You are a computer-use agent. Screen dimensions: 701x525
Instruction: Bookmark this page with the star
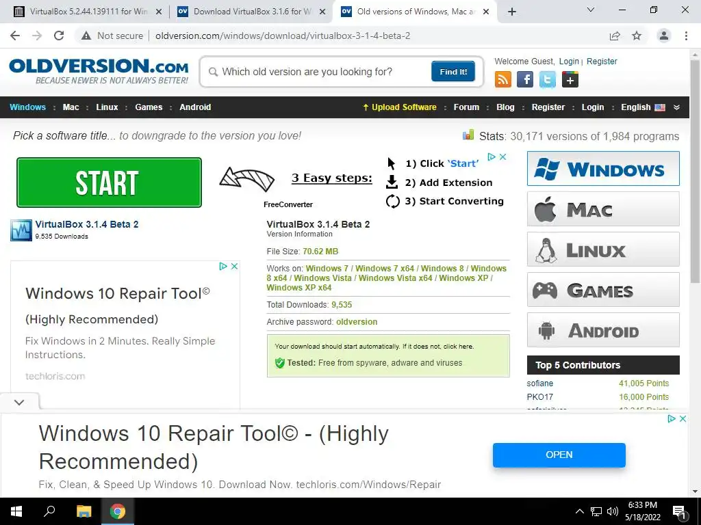click(x=637, y=36)
